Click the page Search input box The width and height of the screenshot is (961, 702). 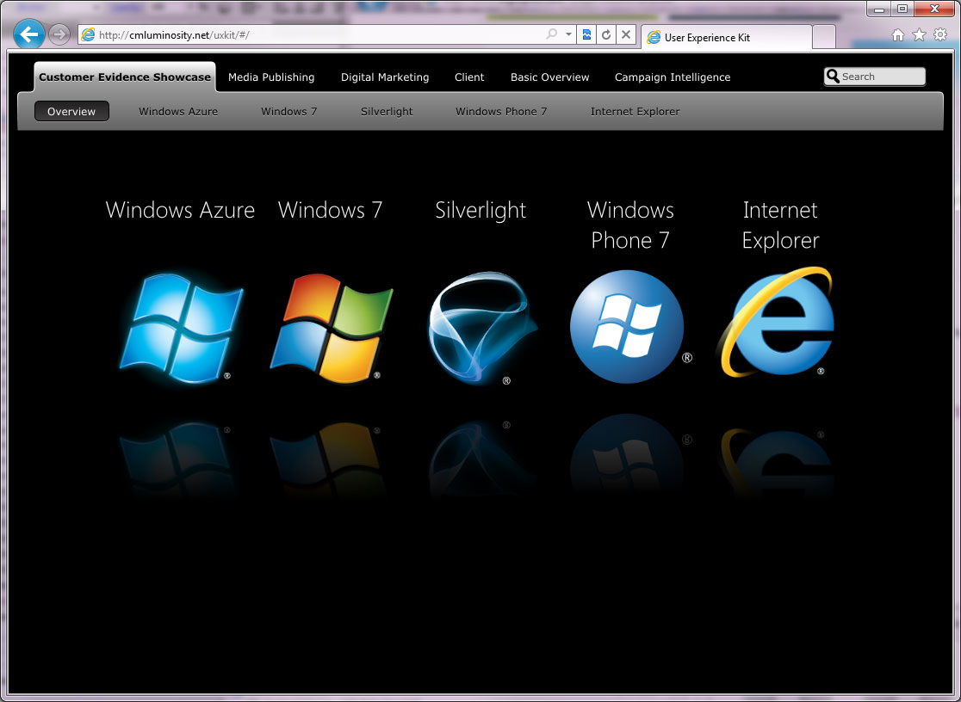click(875, 77)
